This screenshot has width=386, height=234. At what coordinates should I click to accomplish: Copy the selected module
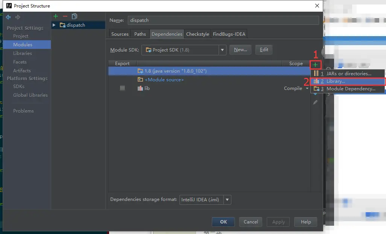pos(74,16)
